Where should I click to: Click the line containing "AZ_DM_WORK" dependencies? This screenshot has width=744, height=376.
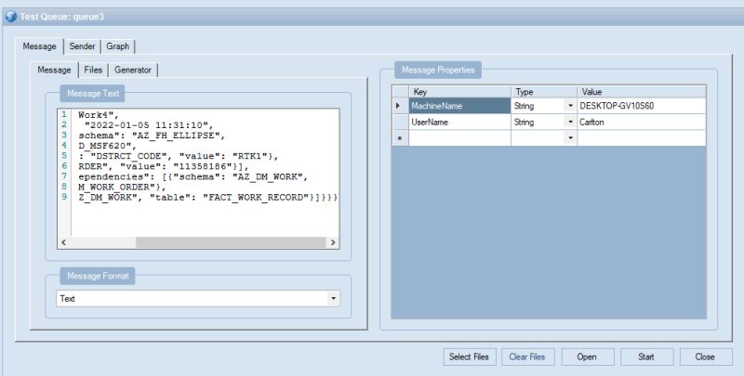coord(193,176)
